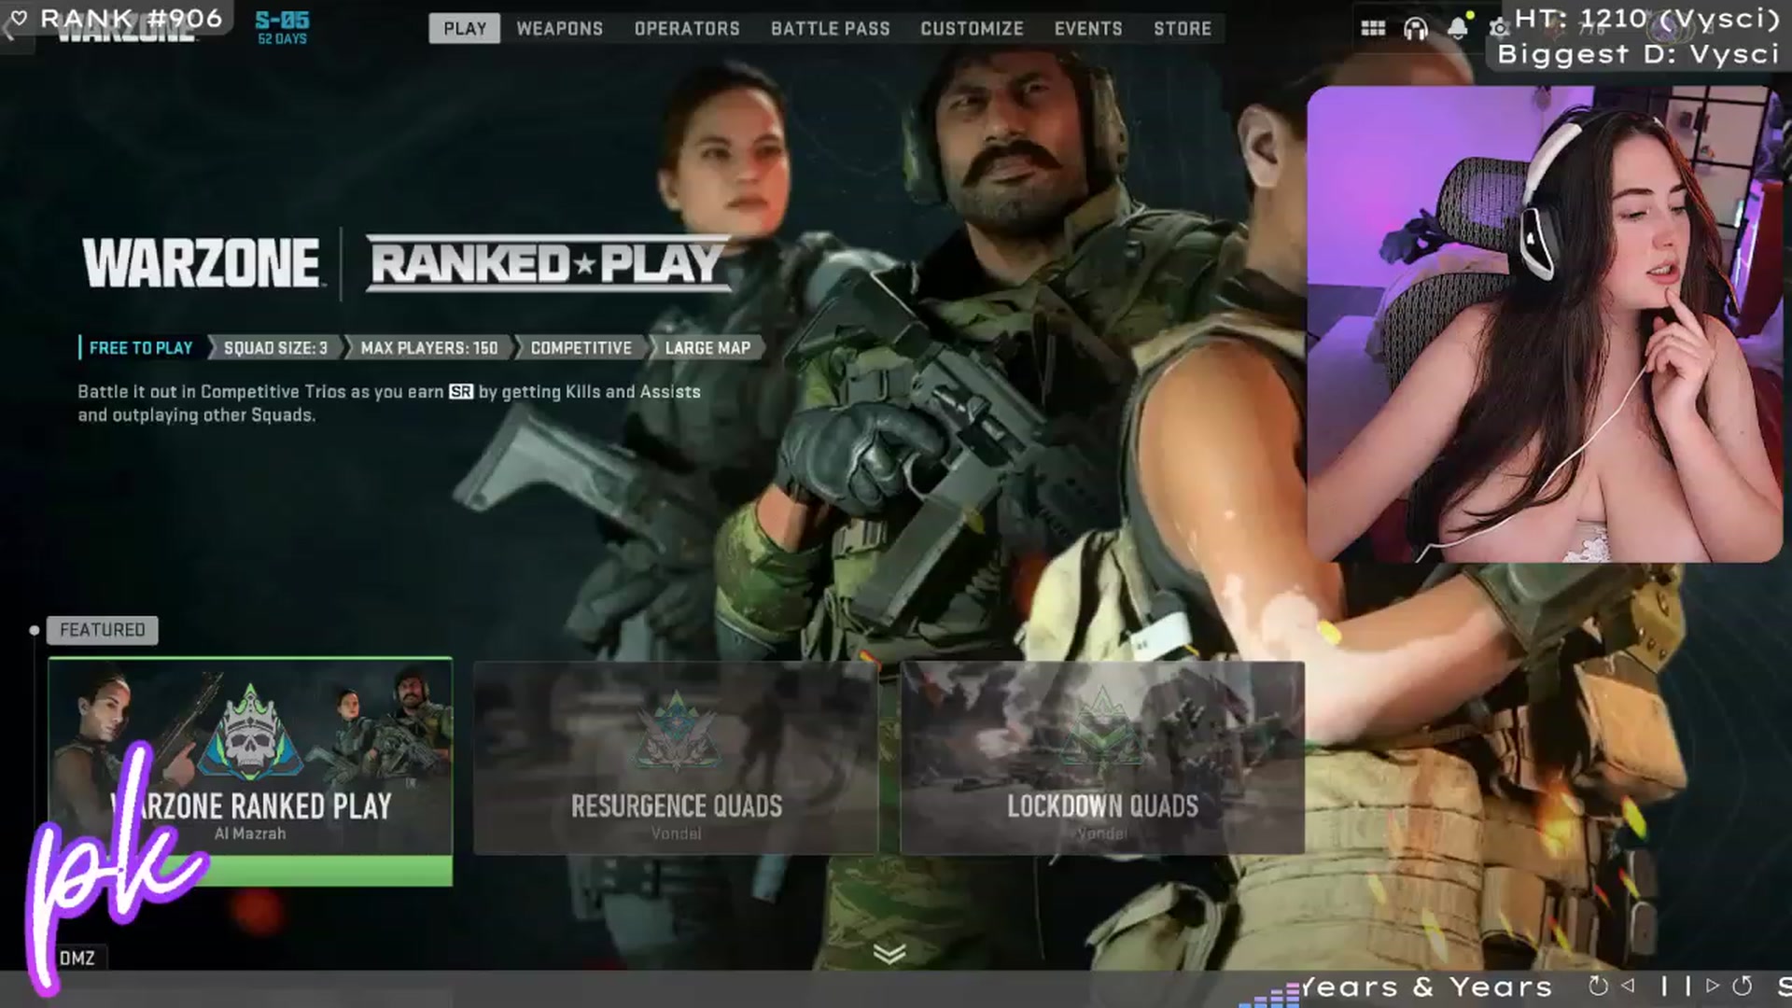Screen dimensions: 1792x1008
Task: Click the counterclockwise arrow after next track
Action: (x=1743, y=986)
